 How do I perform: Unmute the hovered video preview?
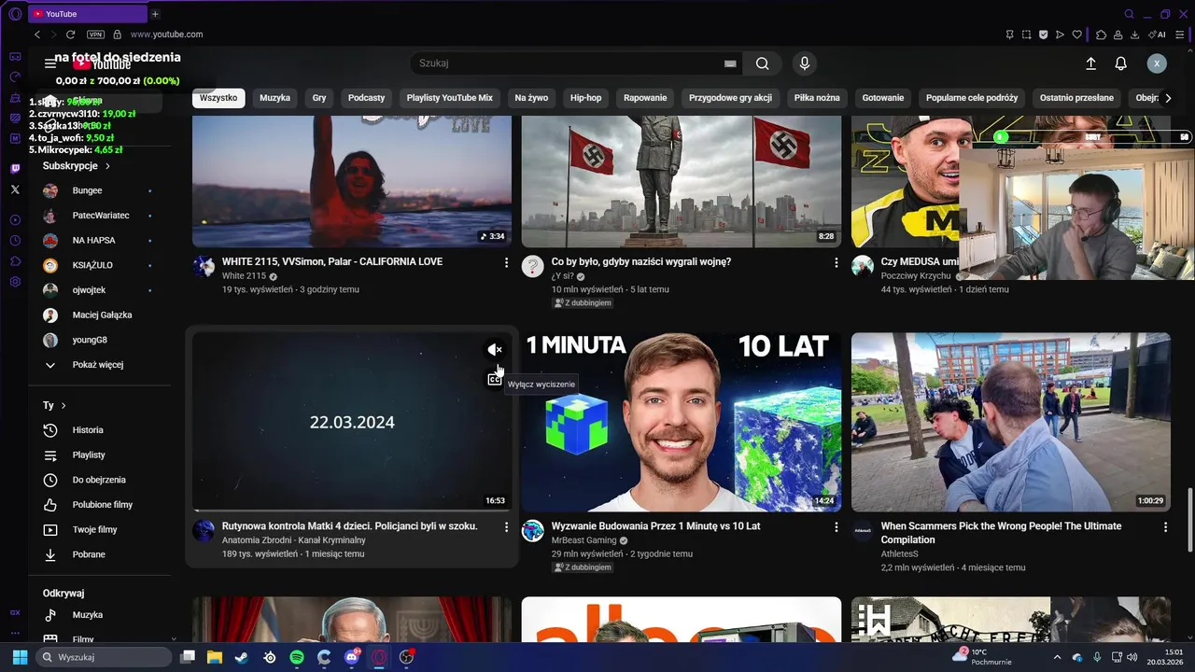495,350
